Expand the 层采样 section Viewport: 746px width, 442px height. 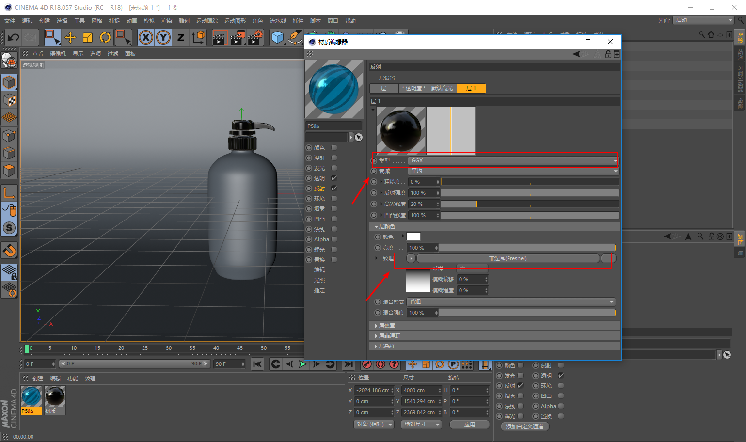pos(494,346)
